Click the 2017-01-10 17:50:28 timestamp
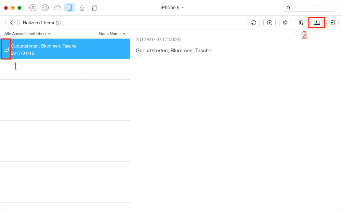The width and height of the screenshot is (342, 212). point(158,39)
